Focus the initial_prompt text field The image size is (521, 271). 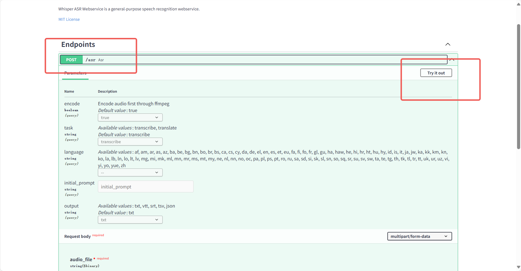[145, 187]
